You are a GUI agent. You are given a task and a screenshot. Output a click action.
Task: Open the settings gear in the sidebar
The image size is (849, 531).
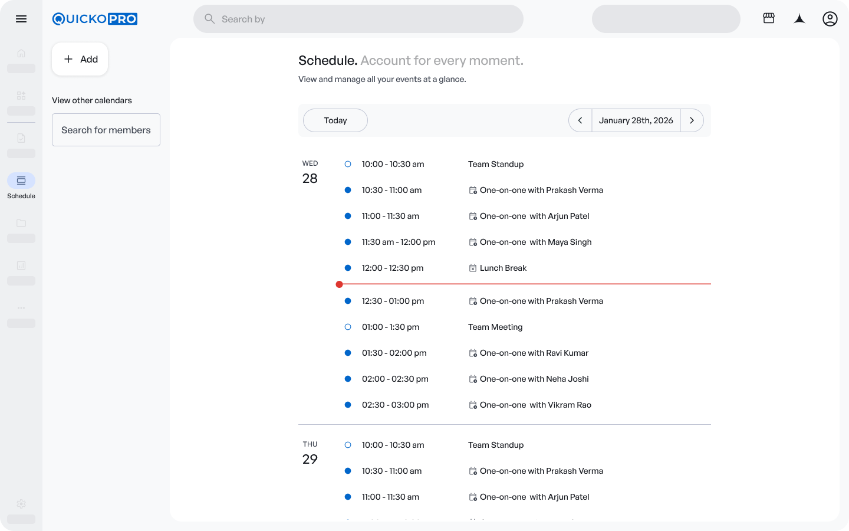pyautogui.click(x=21, y=504)
